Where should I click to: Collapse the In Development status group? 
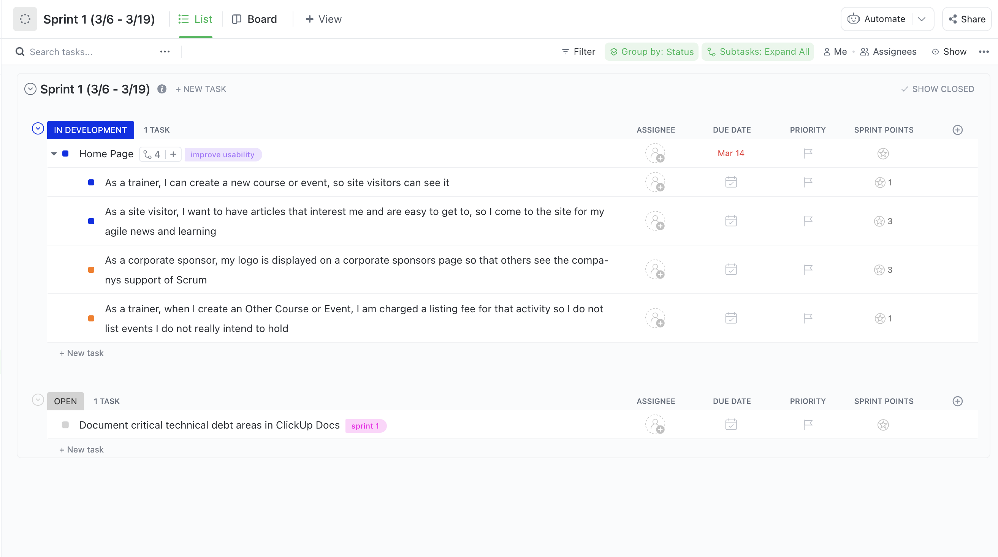[x=38, y=128]
